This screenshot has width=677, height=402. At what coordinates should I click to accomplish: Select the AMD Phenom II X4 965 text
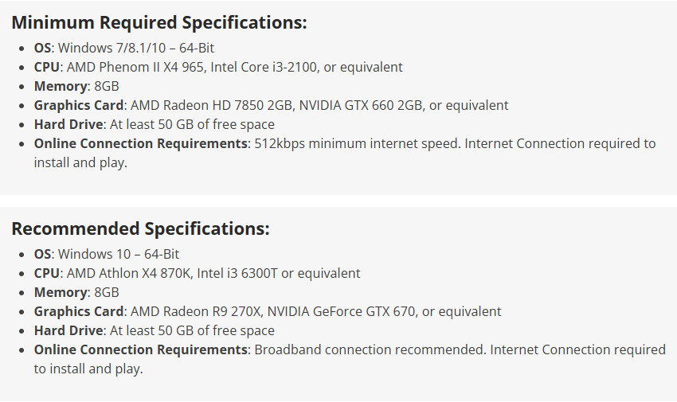137,67
